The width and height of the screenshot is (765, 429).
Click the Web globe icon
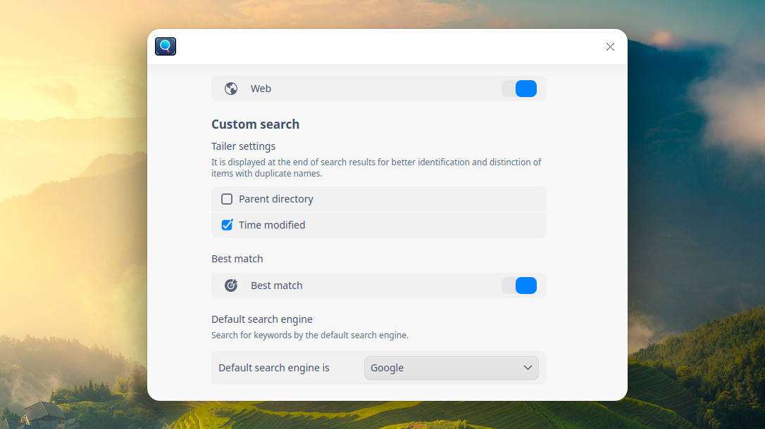tap(231, 89)
